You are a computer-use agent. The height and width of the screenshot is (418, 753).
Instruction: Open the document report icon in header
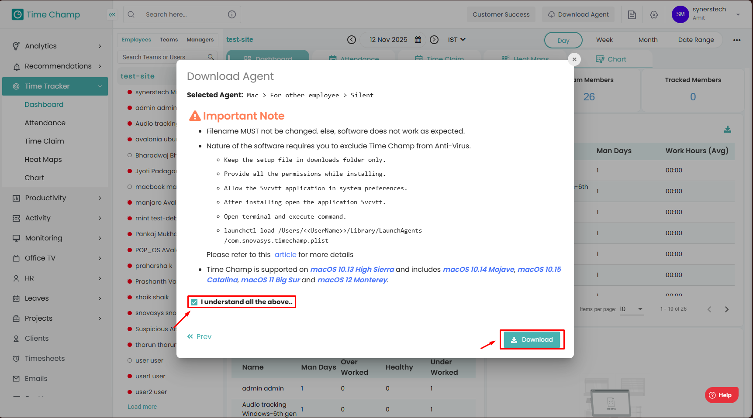pos(632,14)
